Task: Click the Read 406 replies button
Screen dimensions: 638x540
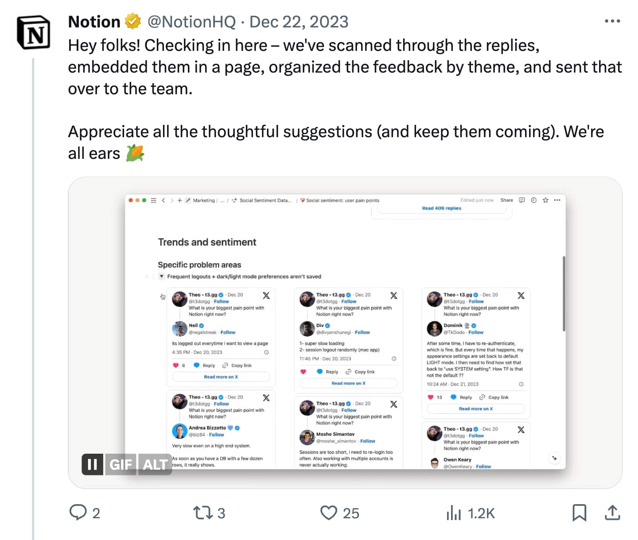Action: [442, 208]
